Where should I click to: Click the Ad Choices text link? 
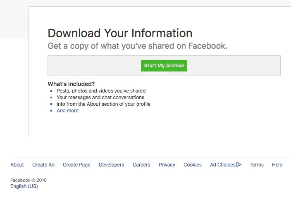pos(222,165)
